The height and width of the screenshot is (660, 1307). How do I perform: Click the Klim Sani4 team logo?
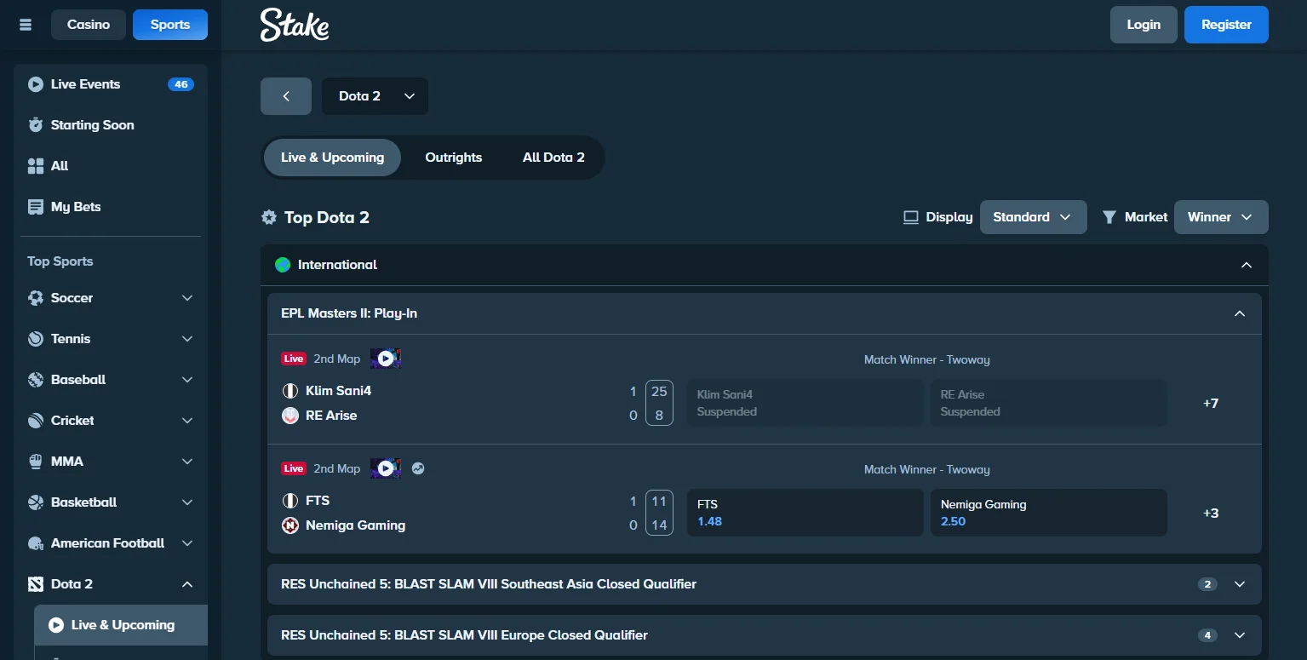click(290, 391)
